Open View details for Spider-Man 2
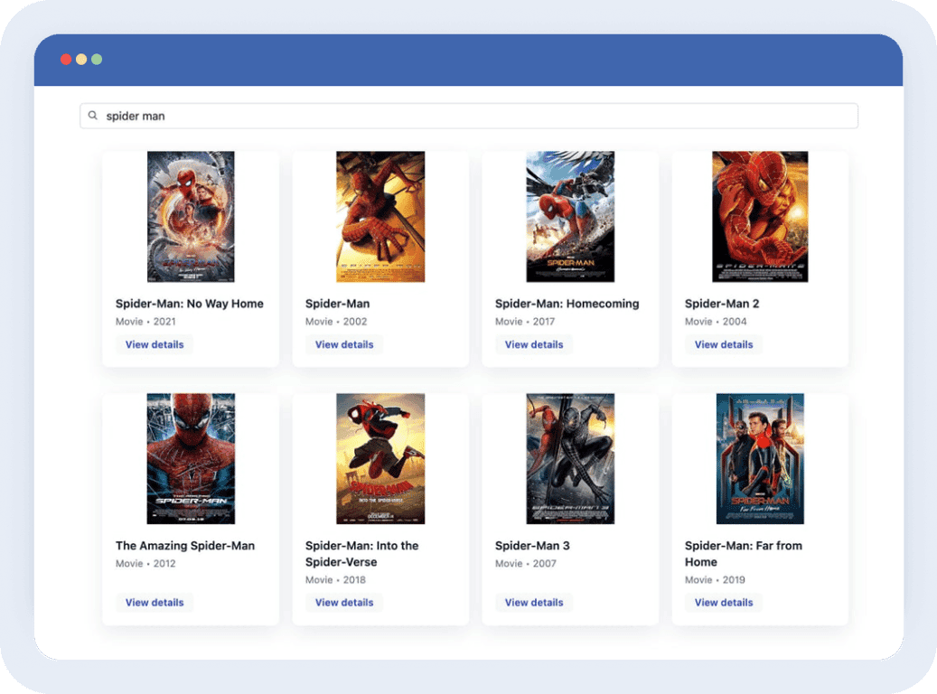Viewport: 937px width, 694px height. [724, 344]
